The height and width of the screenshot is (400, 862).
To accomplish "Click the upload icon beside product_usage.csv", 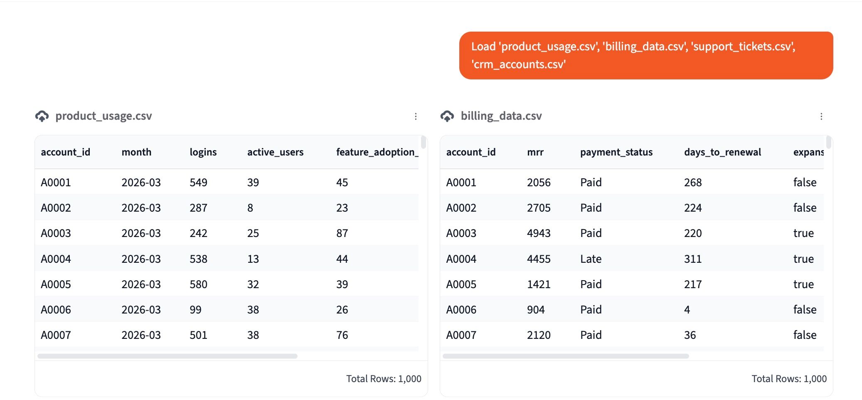I will point(43,116).
